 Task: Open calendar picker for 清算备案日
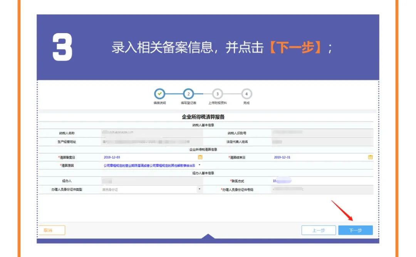coord(200,157)
